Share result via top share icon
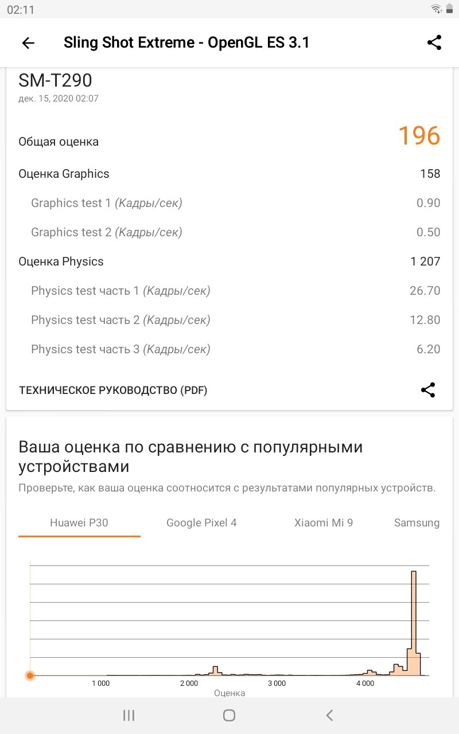Screen dimensions: 459x734 [x=434, y=42]
